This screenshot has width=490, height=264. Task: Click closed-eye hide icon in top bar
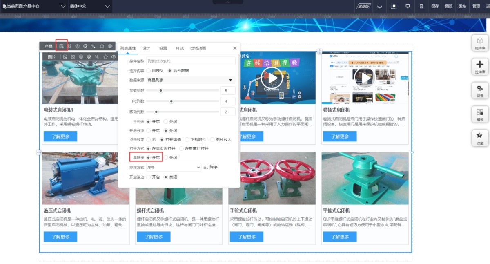(380, 6)
